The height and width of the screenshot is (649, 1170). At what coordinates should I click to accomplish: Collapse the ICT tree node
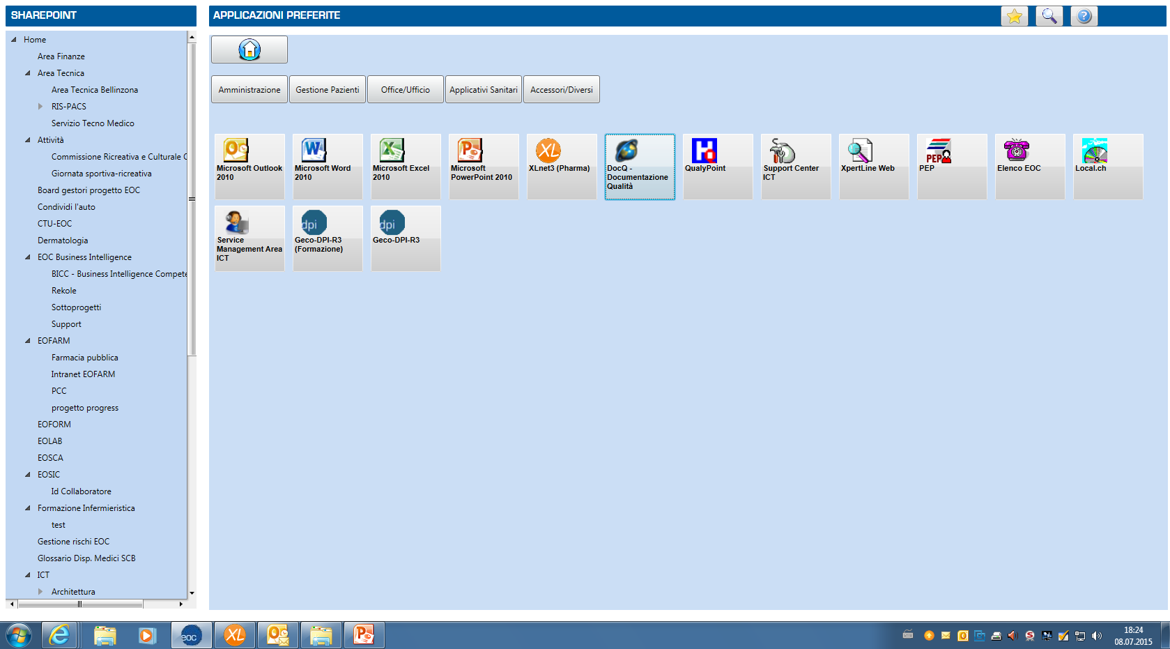pos(28,575)
